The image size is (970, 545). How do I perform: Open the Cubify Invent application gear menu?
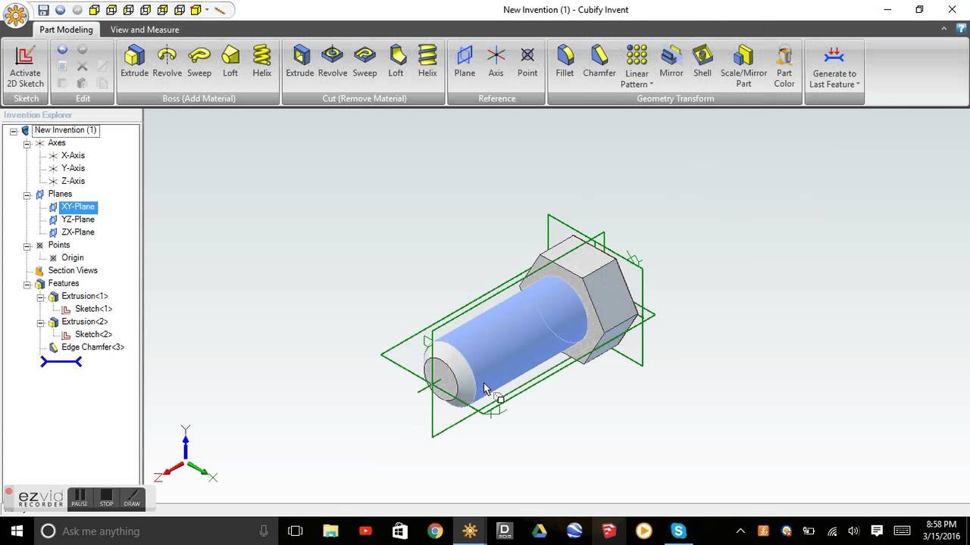pyautogui.click(x=15, y=15)
